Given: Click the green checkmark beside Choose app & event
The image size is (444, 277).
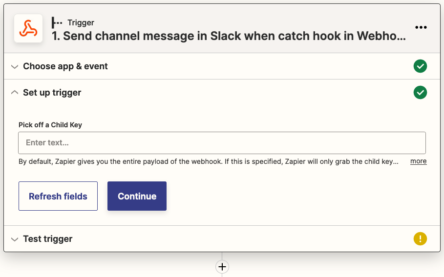Looking at the screenshot, I should pos(420,66).
